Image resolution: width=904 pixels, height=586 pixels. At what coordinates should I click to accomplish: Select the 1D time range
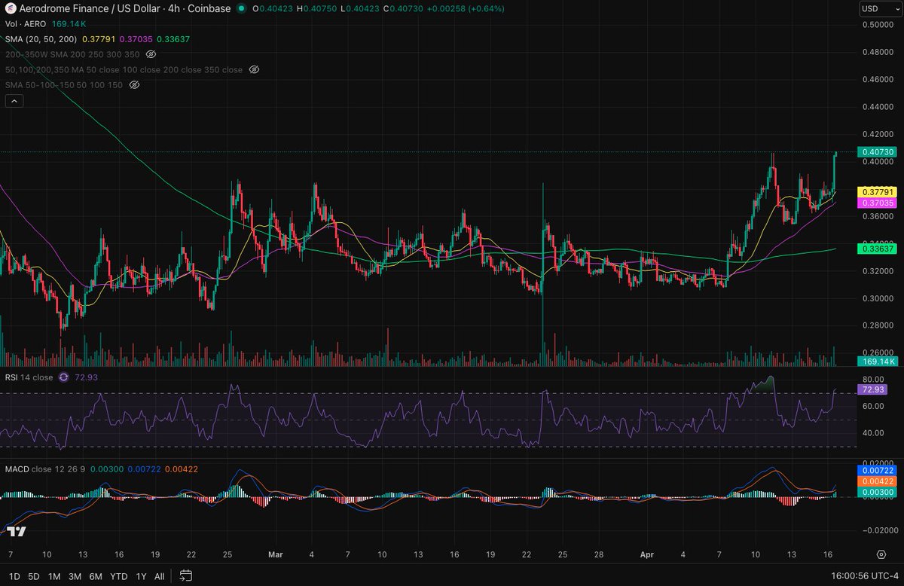[x=14, y=576]
